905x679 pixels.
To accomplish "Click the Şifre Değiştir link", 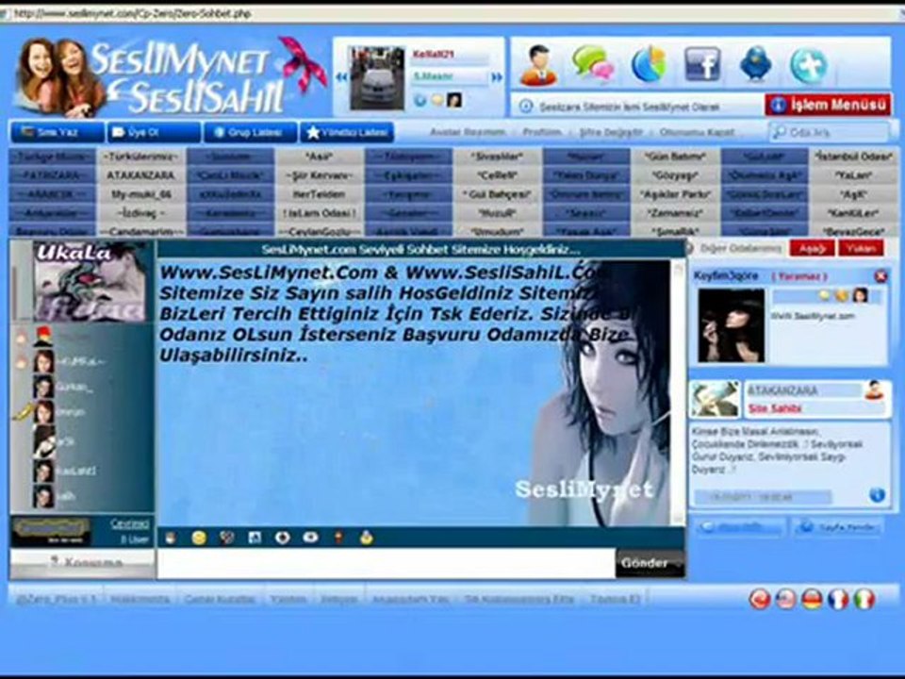I will click(611, 132).
